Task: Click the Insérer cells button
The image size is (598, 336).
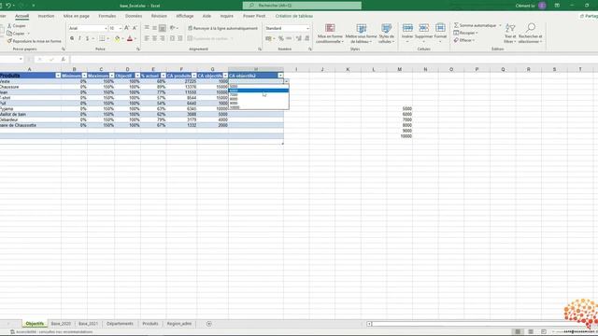Action: 407,33
